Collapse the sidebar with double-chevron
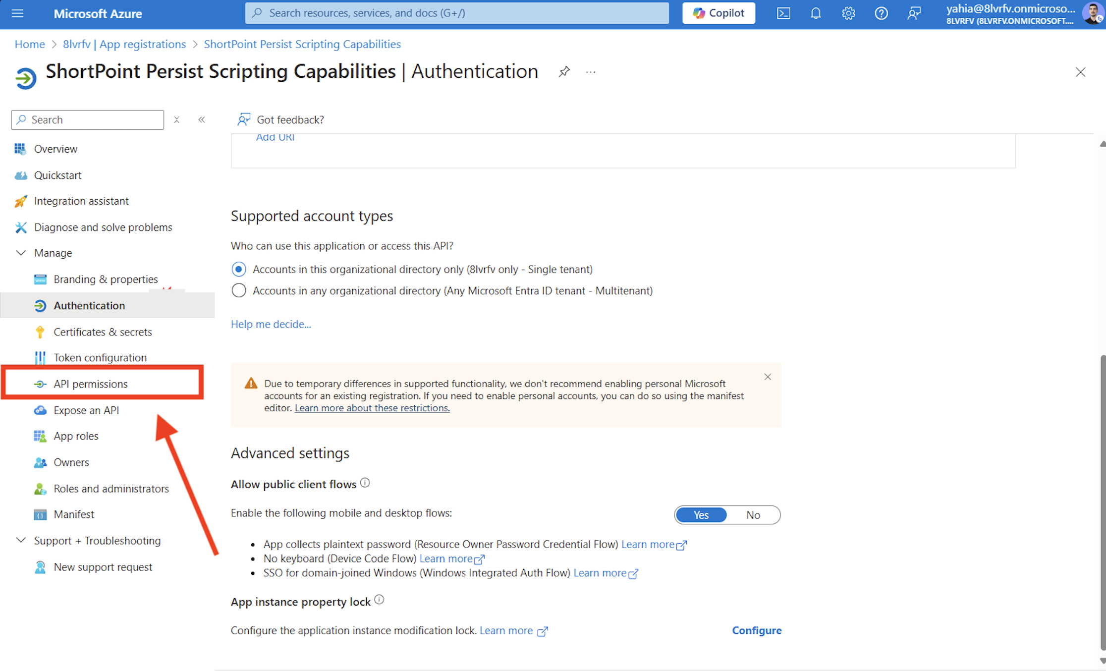The width and height of the screenshot is (1106, 671). point(202,119)
